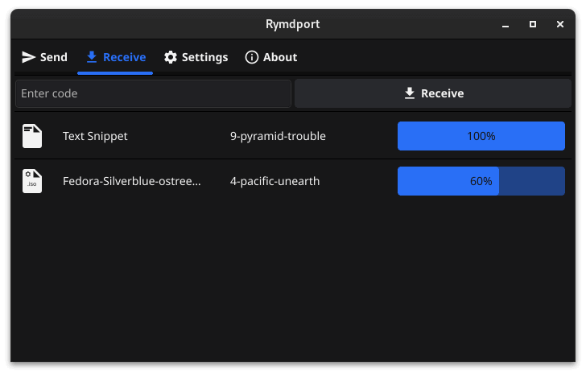Click the .iso file icon
The width and height of the screenshot is (586, 375).
click(32, 181)
